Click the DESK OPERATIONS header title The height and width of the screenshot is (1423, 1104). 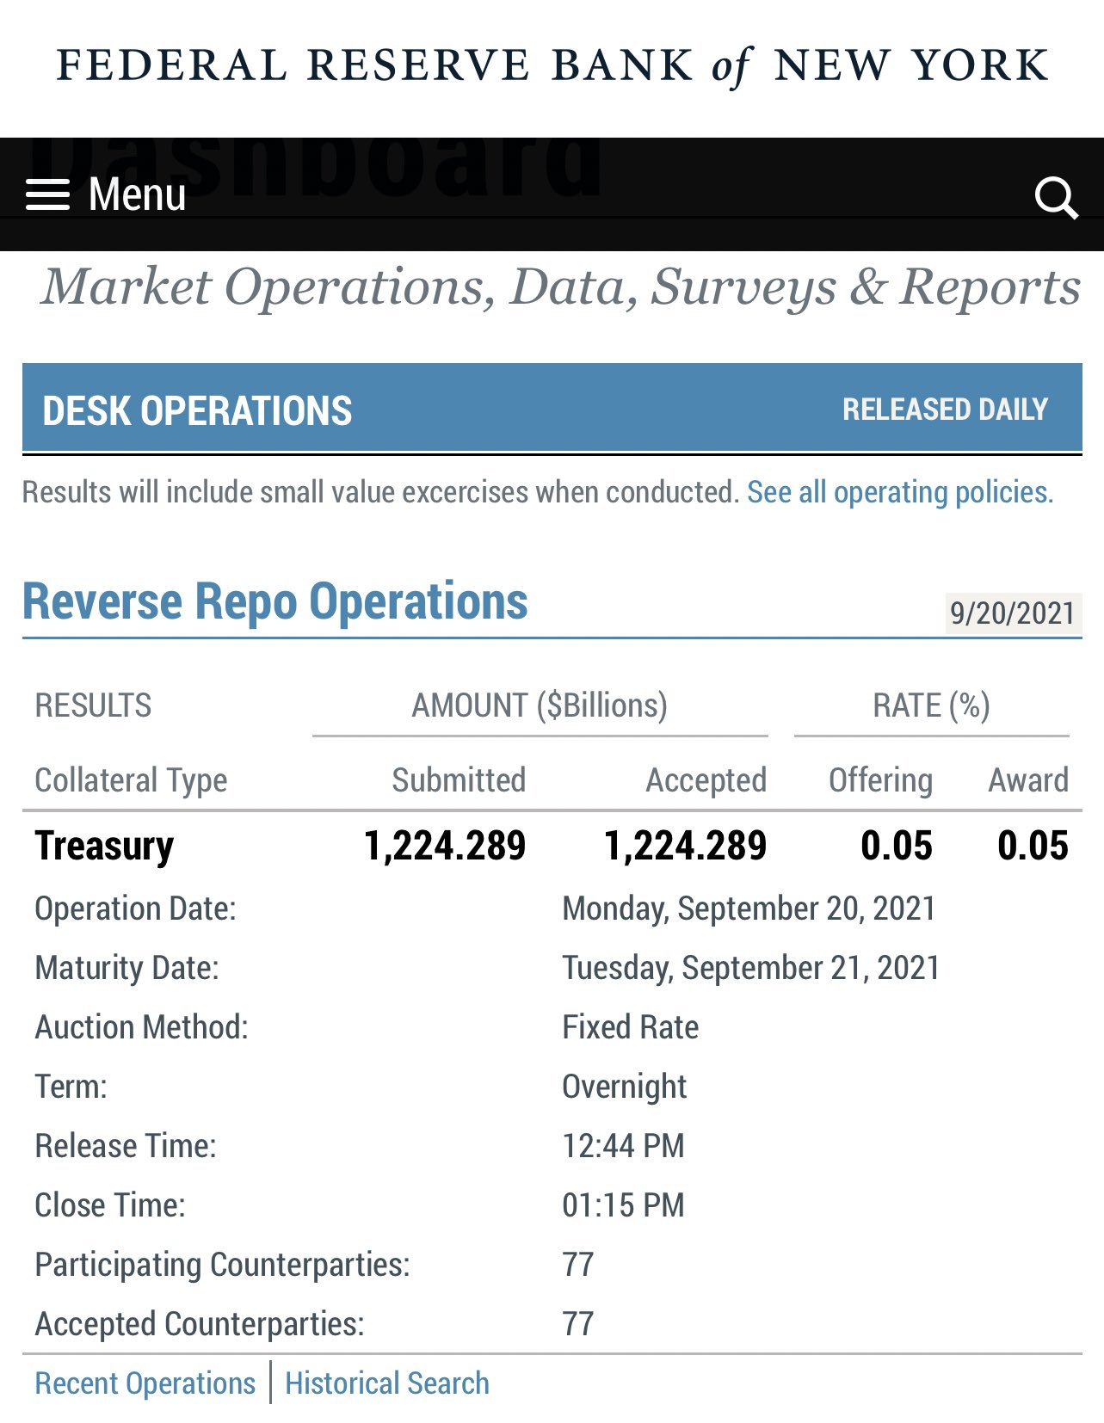point(197,410)
